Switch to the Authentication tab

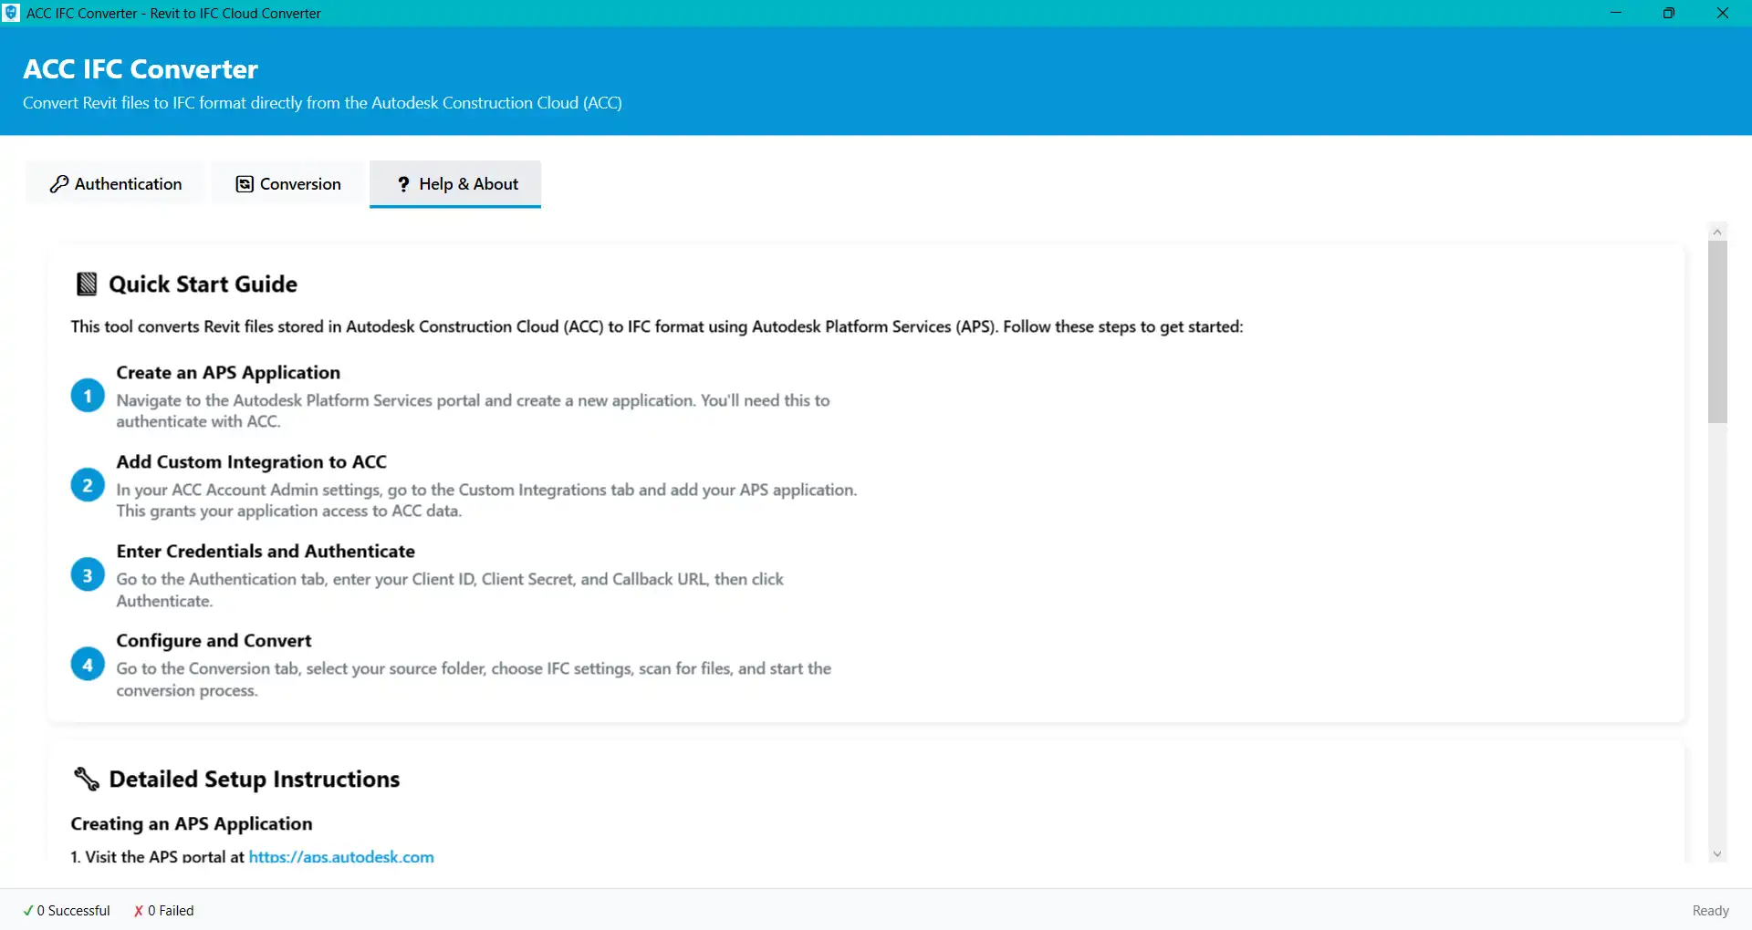[116, 183]
